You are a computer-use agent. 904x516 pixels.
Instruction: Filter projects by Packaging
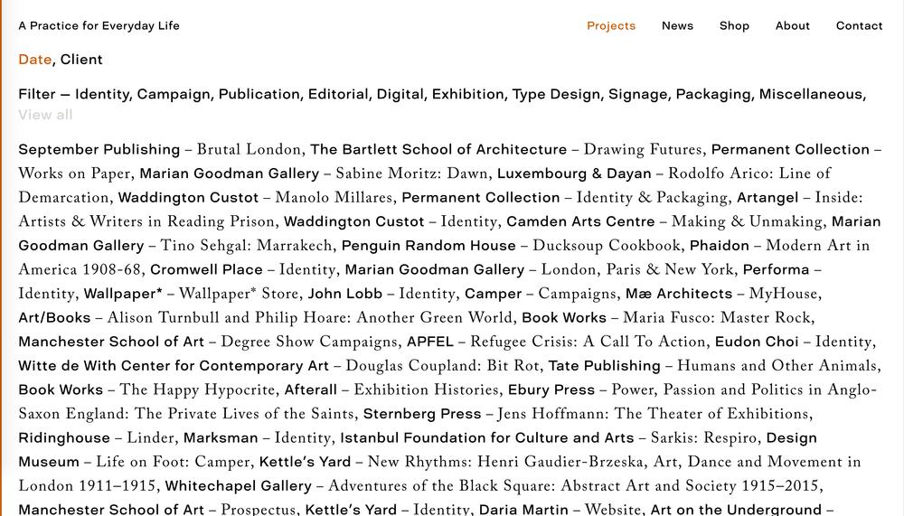(x=713, y=94)
